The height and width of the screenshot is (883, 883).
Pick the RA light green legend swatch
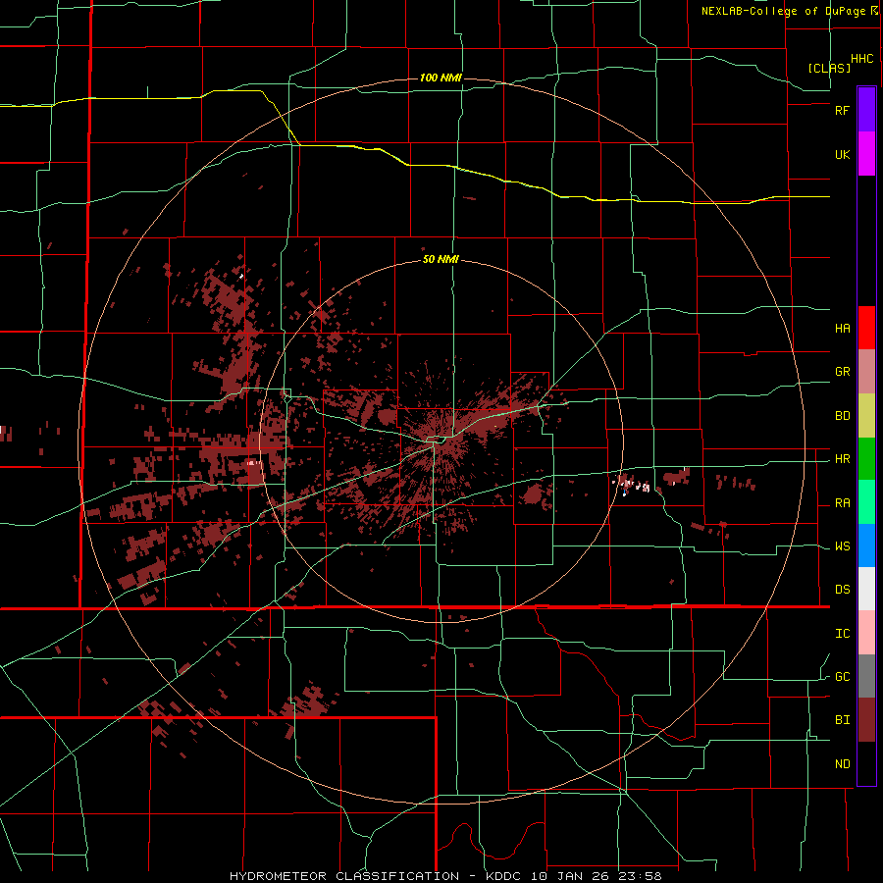tap(866, 502)
